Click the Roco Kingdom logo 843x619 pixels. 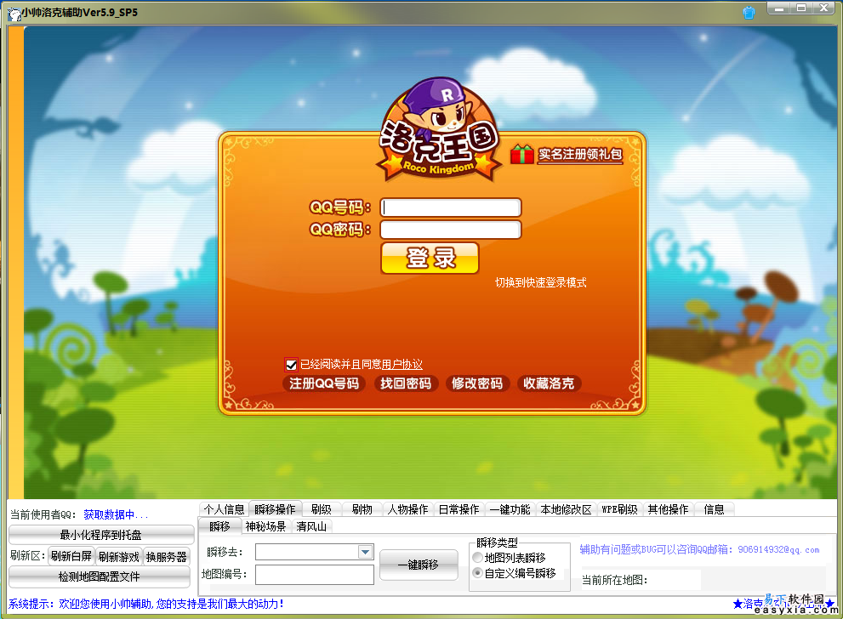[439, 130]
